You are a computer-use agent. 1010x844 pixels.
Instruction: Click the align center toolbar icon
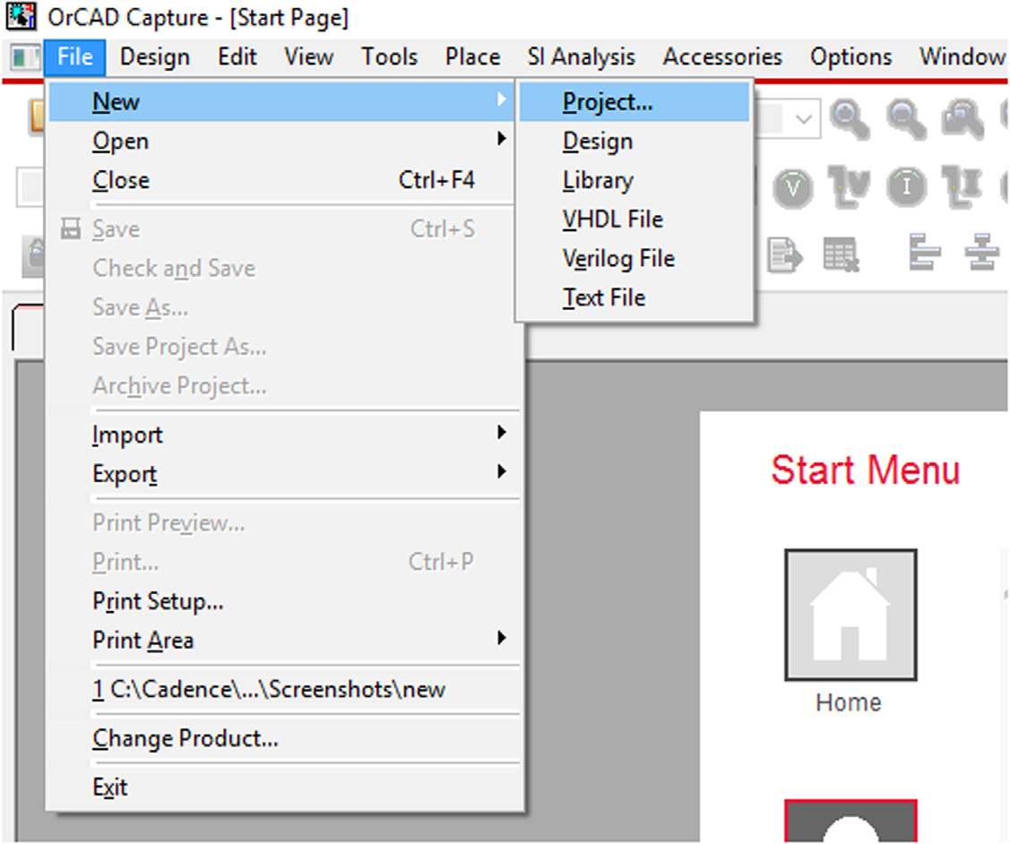tap(981, 253)
